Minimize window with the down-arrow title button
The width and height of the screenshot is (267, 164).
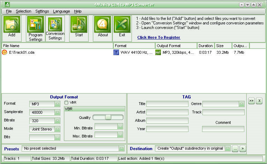pyautogui.click(x=247, y=5)
